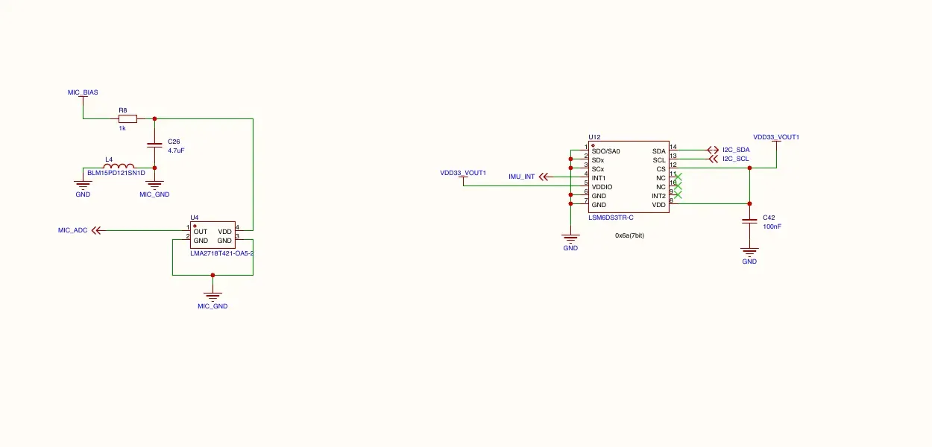Select the IMU_INT port arrow symbol

pyautogui.click(x=544, y=177)
